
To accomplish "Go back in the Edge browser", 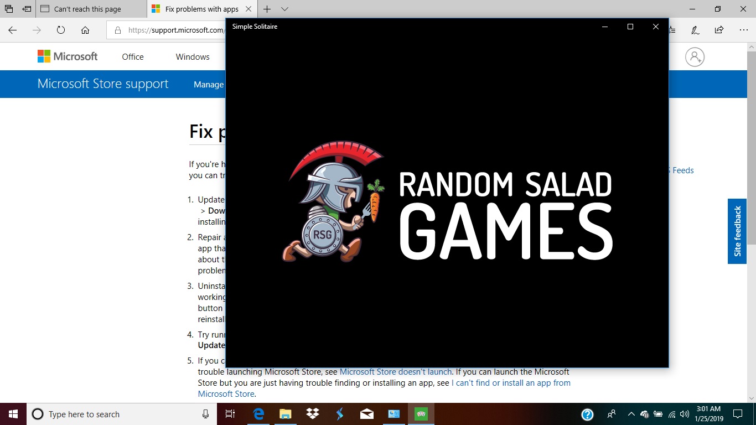I will click(x=12, y=30).
